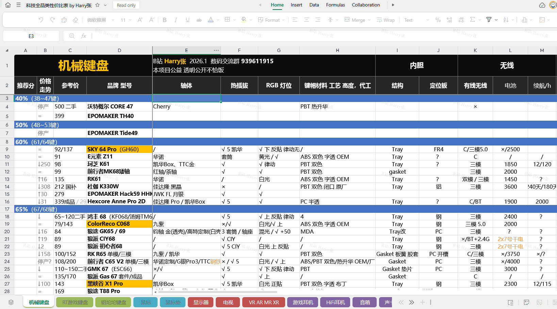Image resolution: width=557 pixels, height=309 pixels.
Task: Toggle strikethrough formatting
Action: coord(199,20)
